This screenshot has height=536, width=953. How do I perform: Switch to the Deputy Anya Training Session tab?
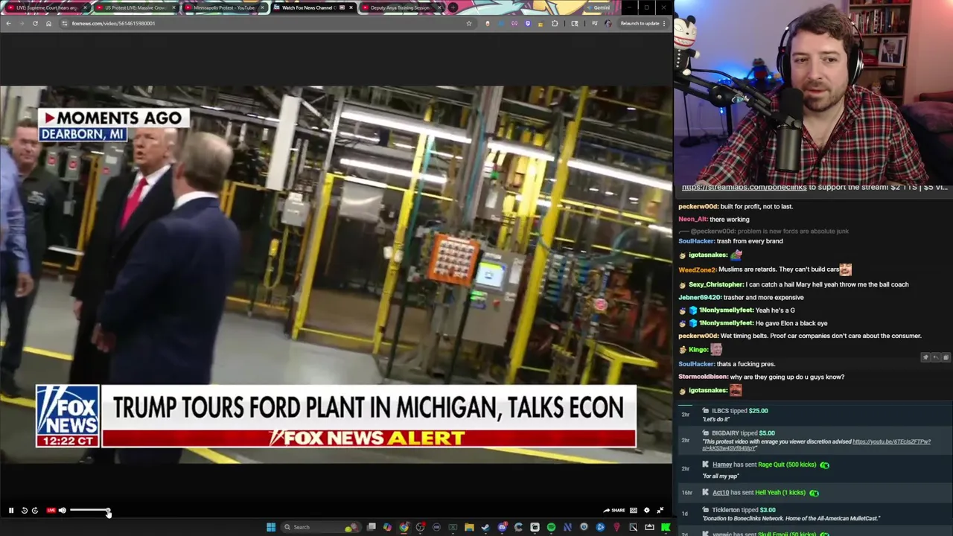click(400, 7)
